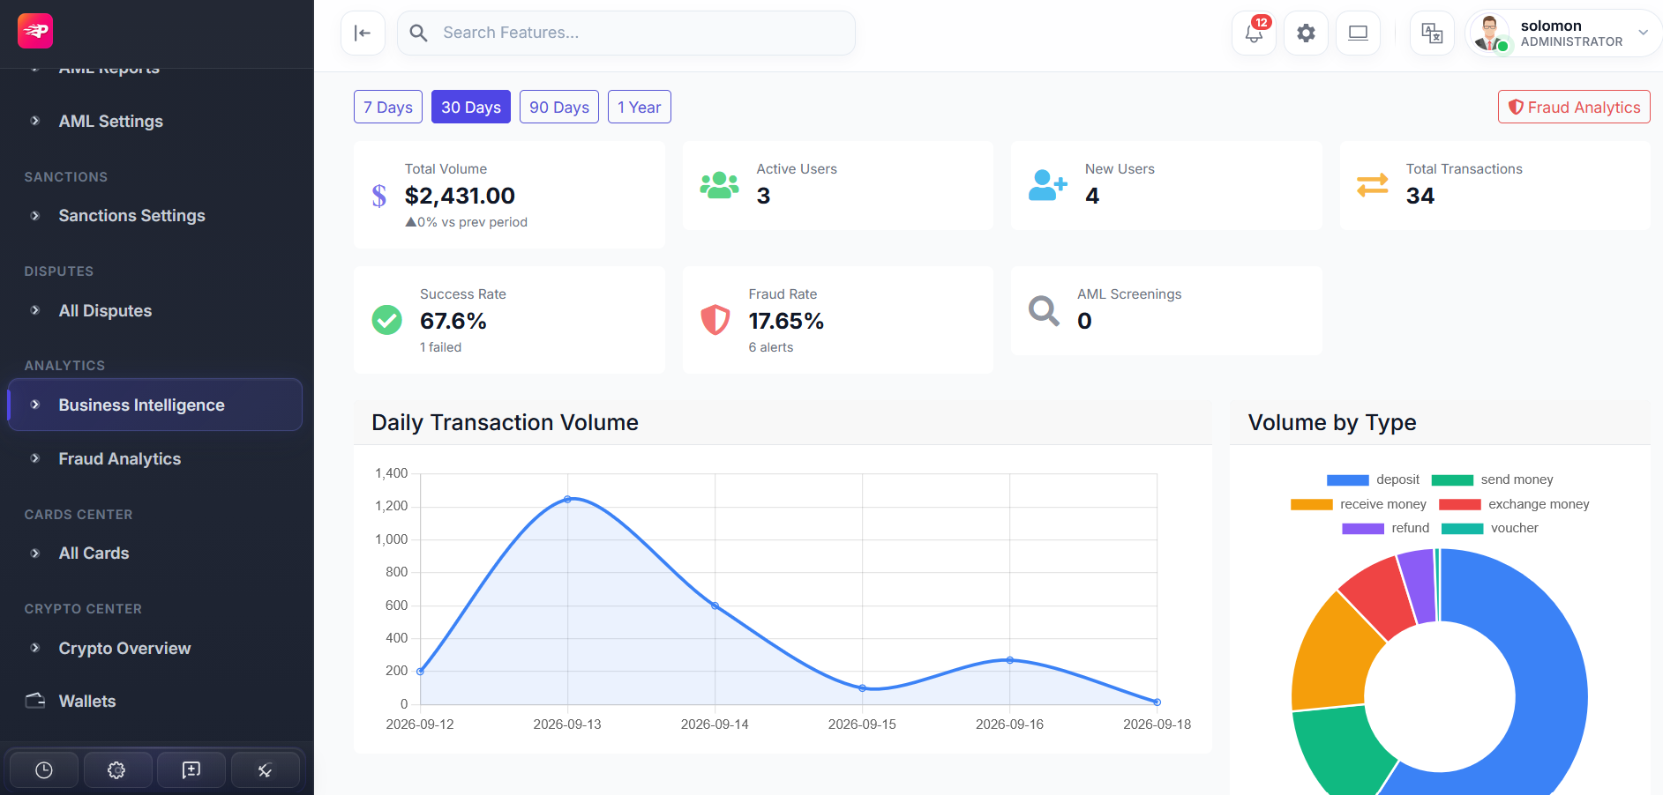
Task: Click the 2026-09-16 data point
Action: pyautogui.click(x=1010, y=660)
